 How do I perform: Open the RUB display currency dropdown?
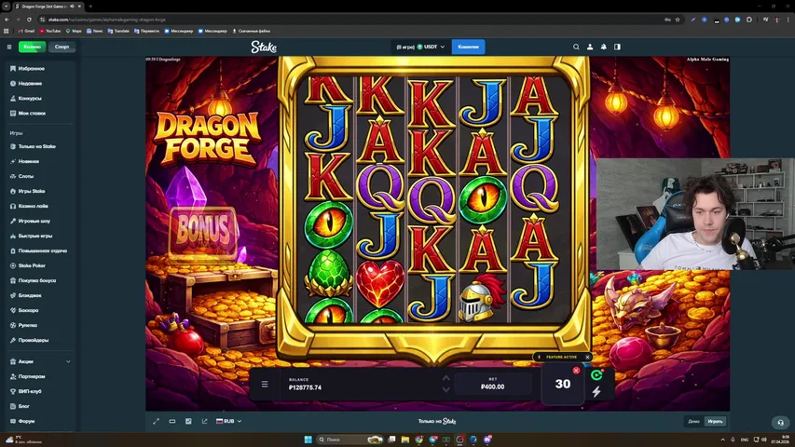(x=228, y=421)
